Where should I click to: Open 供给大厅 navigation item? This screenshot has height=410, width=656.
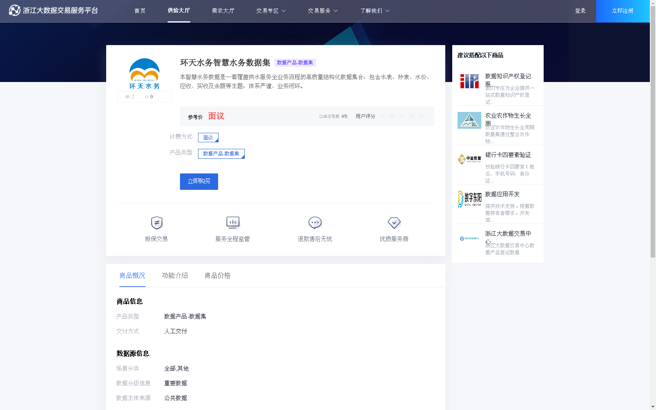[179, 11]
